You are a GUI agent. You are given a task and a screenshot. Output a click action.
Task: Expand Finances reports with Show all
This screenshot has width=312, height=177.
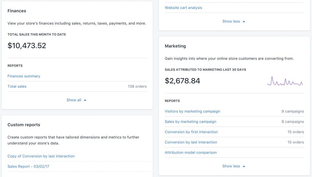coord(74,100)
